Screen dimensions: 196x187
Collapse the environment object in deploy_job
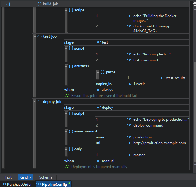tap(66, 132)
